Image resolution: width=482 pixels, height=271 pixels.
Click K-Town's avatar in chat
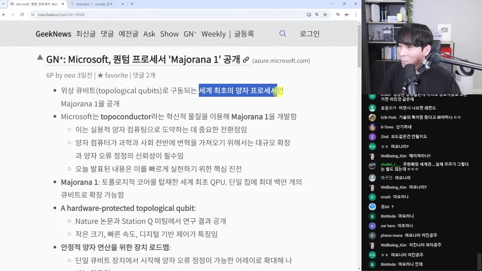372,127
